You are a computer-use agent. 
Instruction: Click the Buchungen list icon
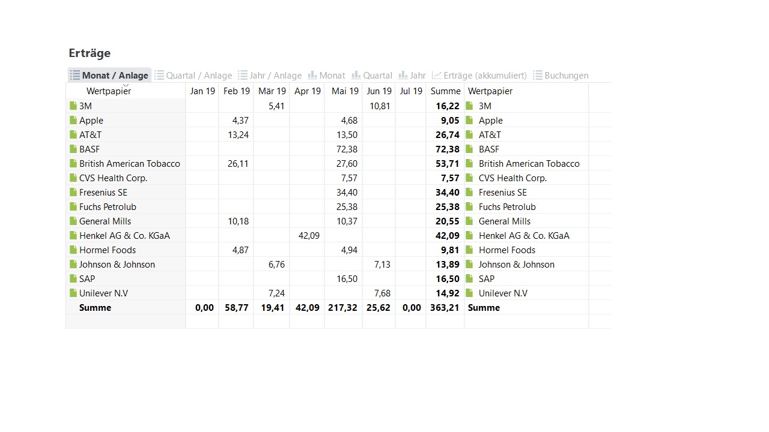[538, 75]
